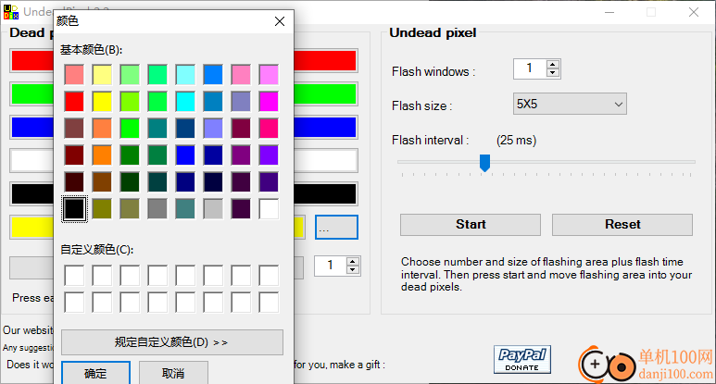
Task: Open 规定自定义颜色(D) custom color definer
Action: pos(172,342)
